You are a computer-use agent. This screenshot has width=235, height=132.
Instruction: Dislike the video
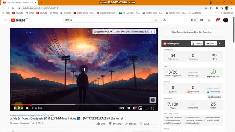click(x=115, y=124)
